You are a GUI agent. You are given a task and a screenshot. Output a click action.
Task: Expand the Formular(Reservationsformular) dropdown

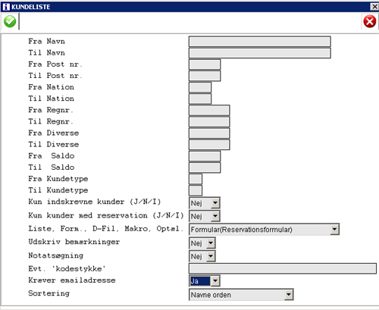(334, 229)
